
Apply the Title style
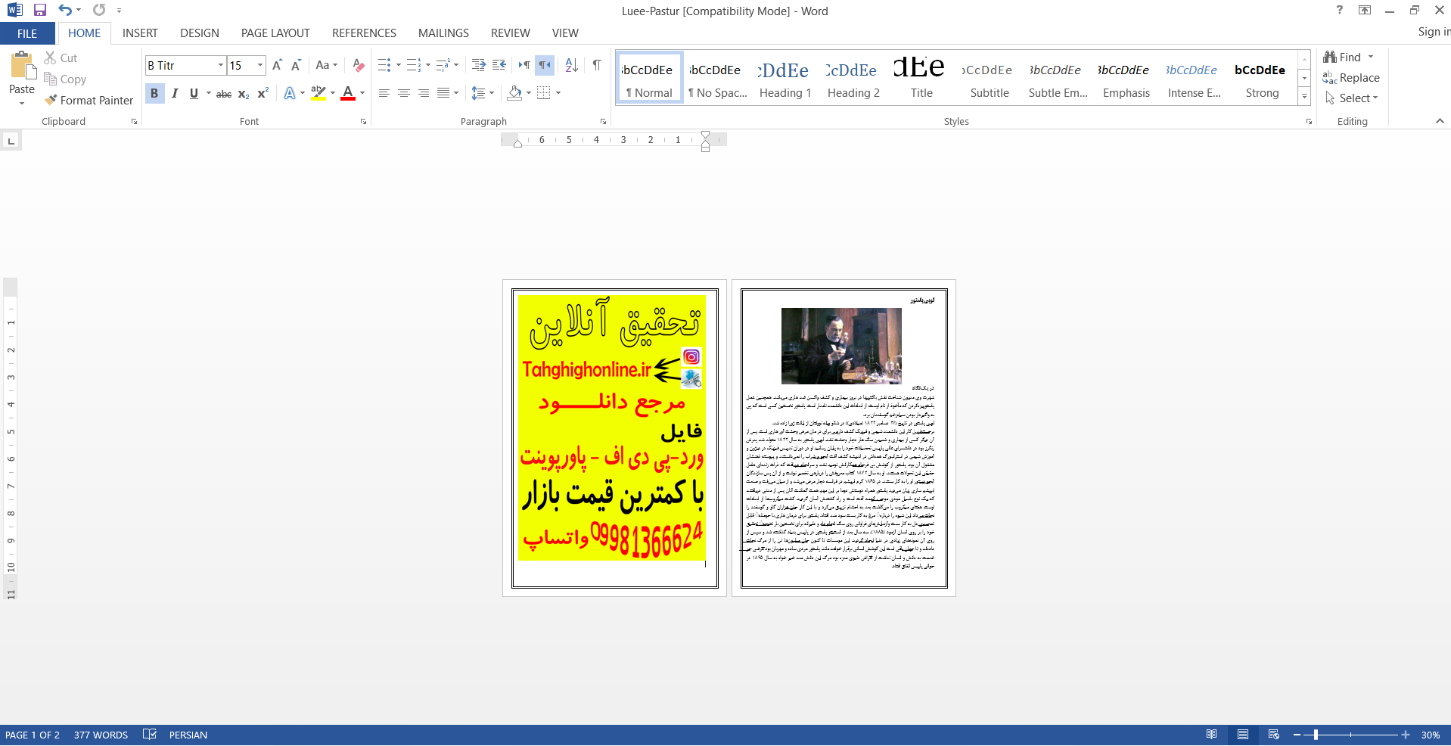(921, 78)
